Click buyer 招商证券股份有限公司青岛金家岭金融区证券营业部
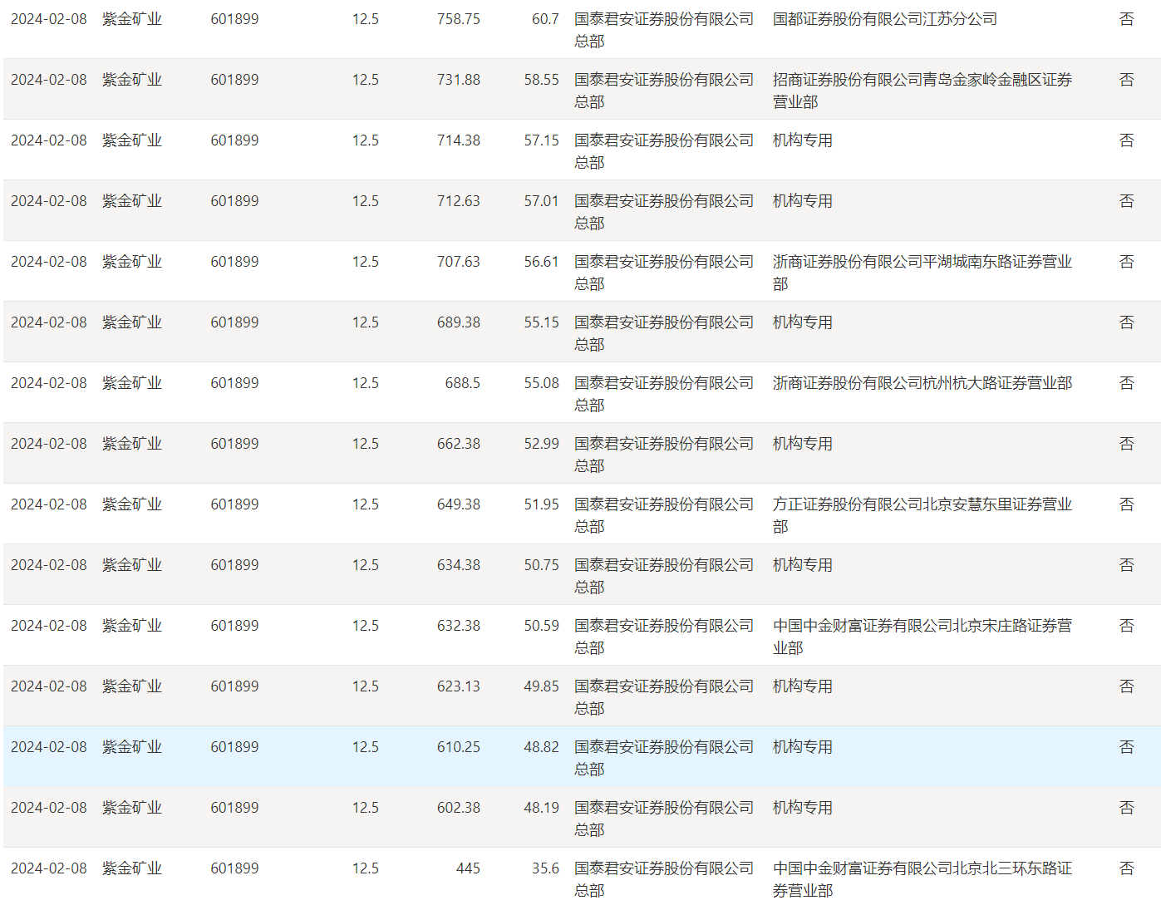This screenshot has height=905, width=1161. [x=922, y=91]
